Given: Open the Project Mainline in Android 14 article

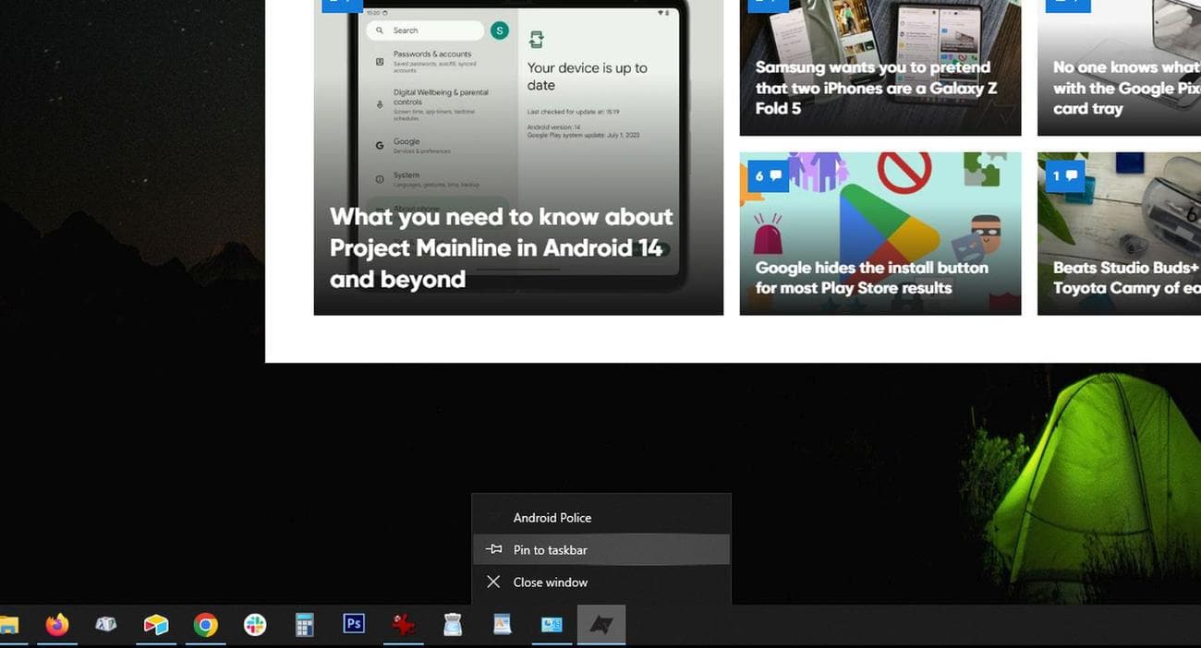Looking at the screenshot, I should point(502,247).
